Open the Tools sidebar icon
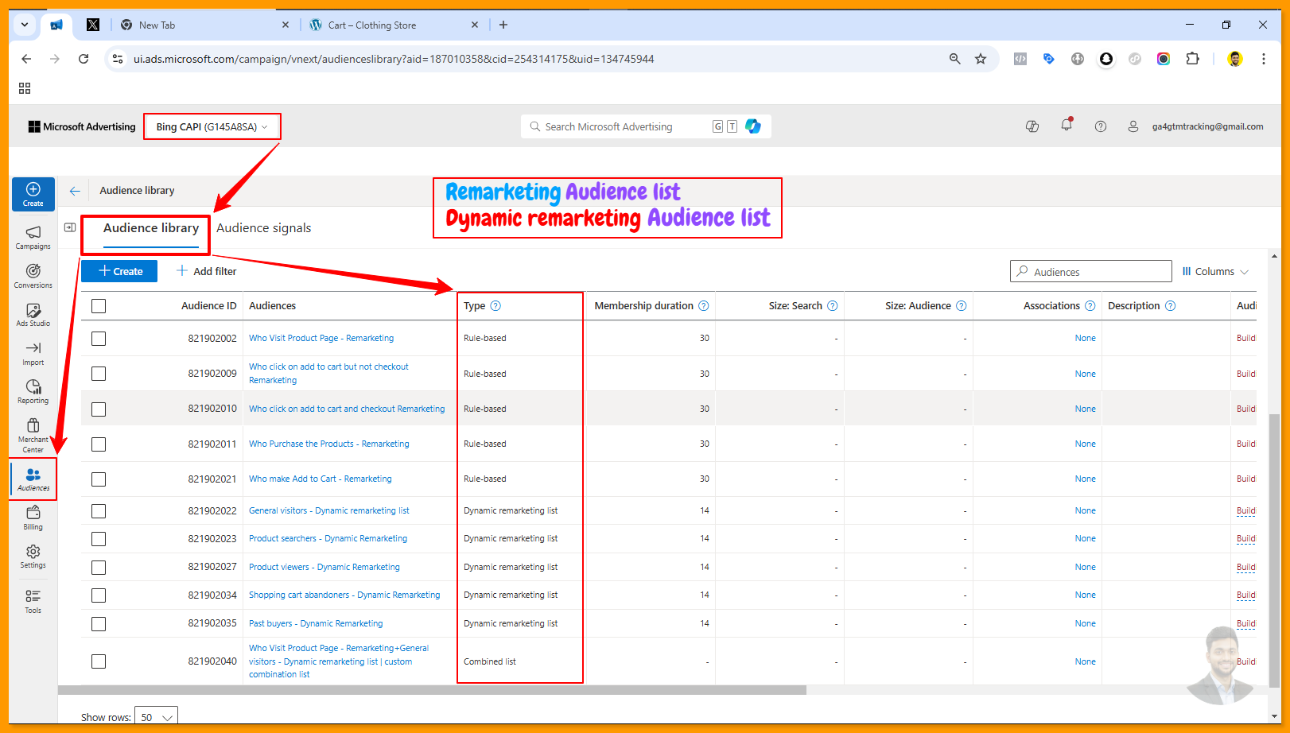The height and width of the screenshot is (733, 1290). pyautogui.click(x=33, y=601)
